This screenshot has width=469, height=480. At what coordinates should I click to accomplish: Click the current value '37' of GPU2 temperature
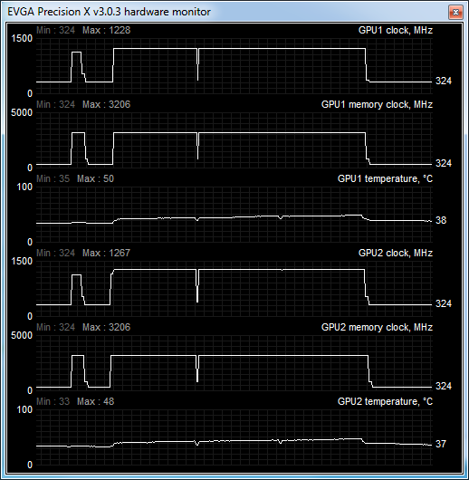coord(441,444)
